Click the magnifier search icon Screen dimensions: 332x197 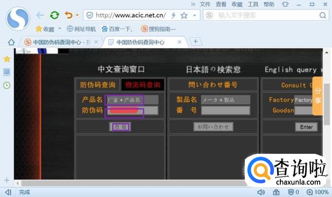pyautogui.click(x=322, y=15)
